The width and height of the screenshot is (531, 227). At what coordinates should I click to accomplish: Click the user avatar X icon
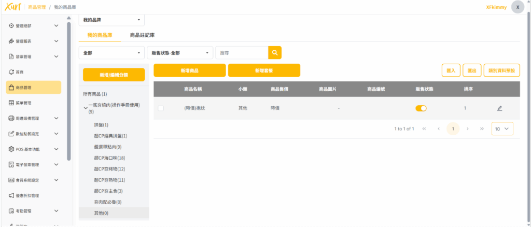[518, 7]
